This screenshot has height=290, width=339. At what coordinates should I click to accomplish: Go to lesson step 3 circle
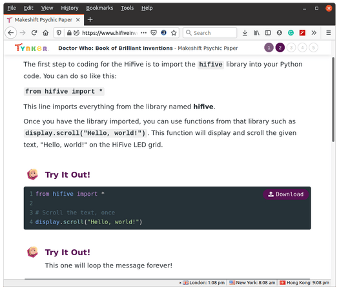pyautogui.click(x=291, y=48)
